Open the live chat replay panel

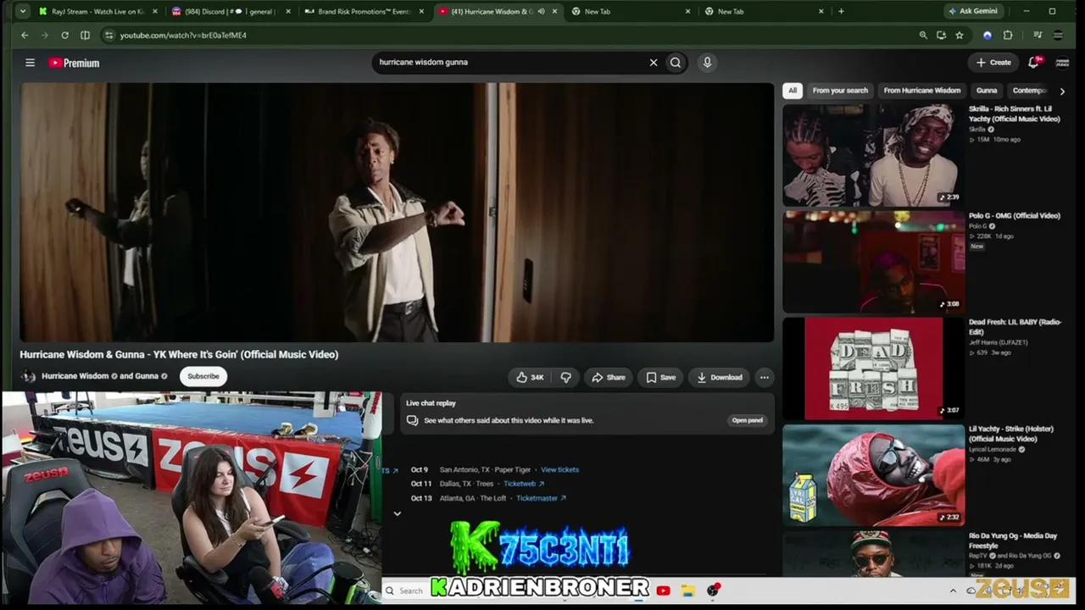coord(748,420)
